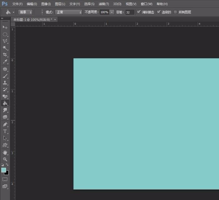This screenshot has height=200, width=219.
Task: Pick the Magic Wand tool
Action: (x=5, y=48)
